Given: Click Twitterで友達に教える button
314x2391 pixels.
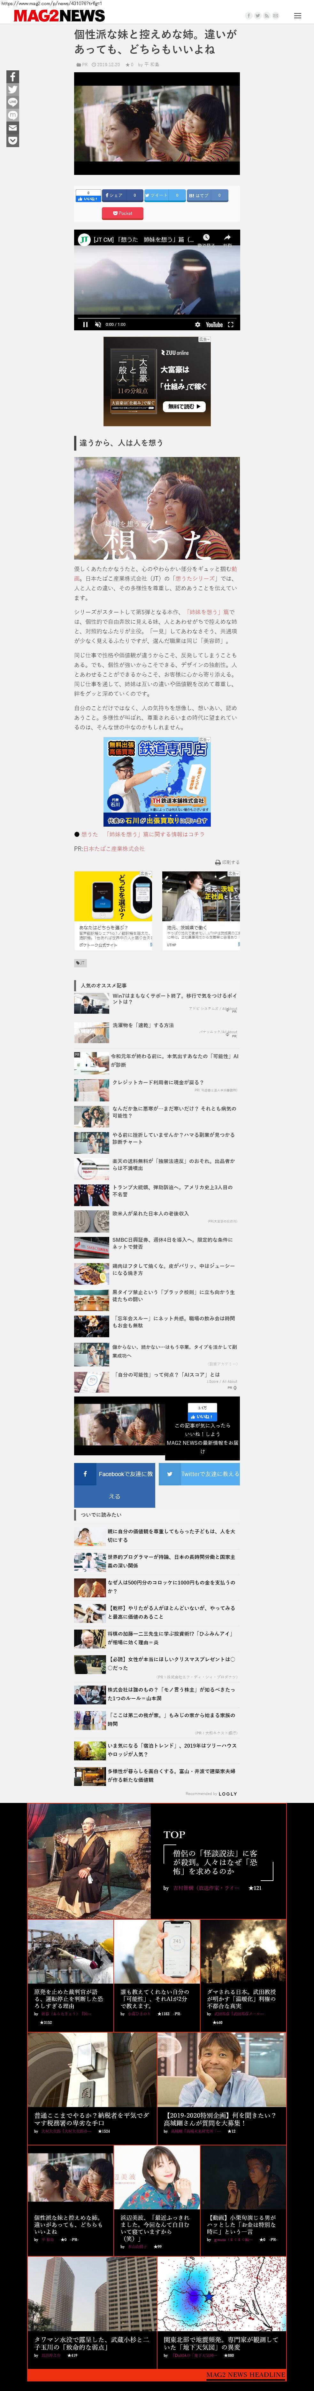Looking at the screenshot, I should pyautogui.click(x=198, y=1474).
